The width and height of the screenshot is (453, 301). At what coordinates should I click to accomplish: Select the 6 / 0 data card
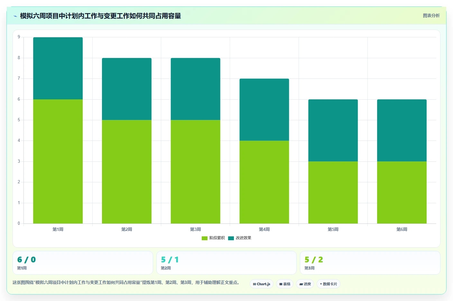coord(83,263)
